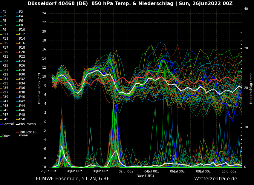254x185 pixels.
Task: Click the Niederschlag (mm) axis label
Action: point(251,88)
